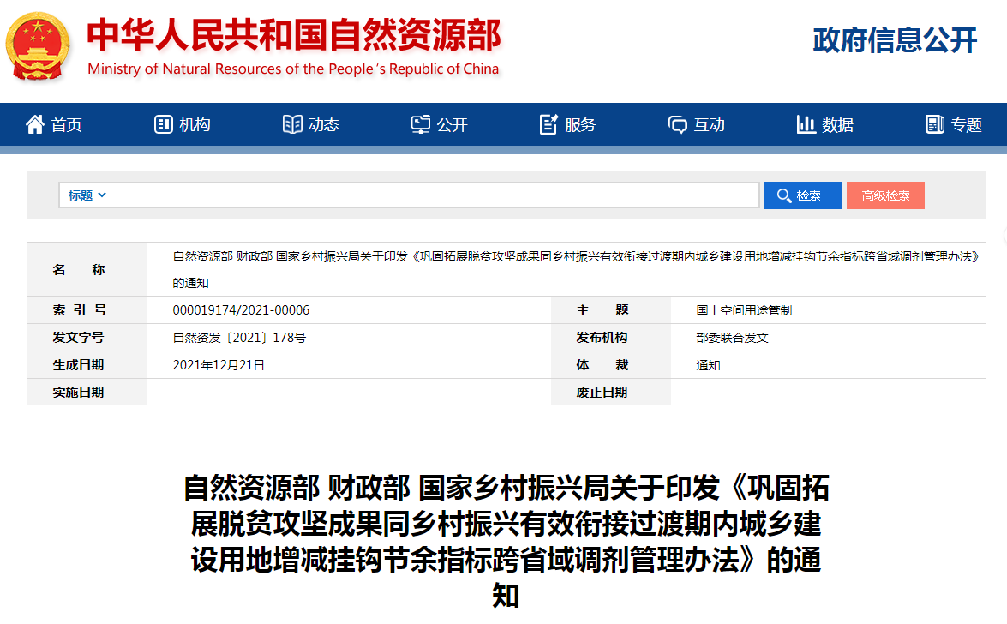Click the 动态 open-book icon
This screenshot has width=1007, height=624.
pyautogui.click(x=292, y=124)
